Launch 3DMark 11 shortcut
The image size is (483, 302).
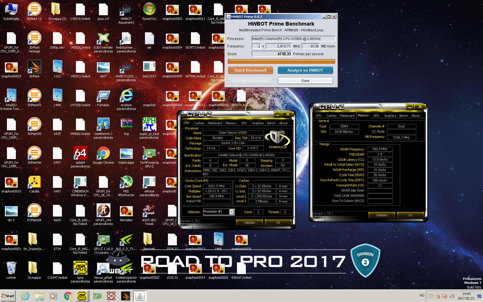[x=34, y=12]
